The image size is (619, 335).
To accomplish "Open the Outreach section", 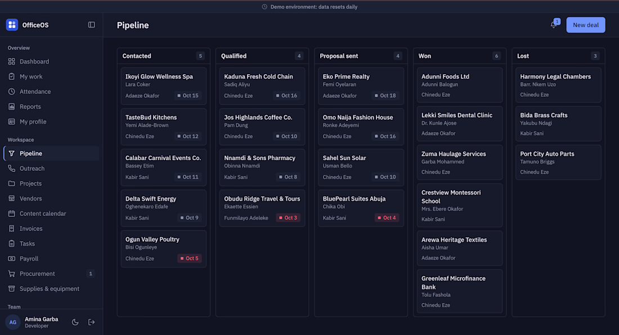I will pos(51,168).
